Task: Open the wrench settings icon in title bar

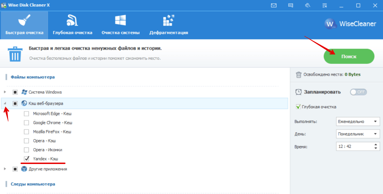Action: coord(307,5)
